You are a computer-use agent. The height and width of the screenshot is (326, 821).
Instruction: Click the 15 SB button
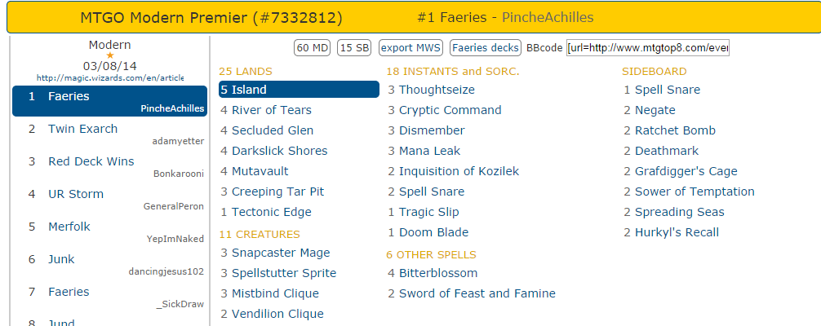(x=355, y=48)
